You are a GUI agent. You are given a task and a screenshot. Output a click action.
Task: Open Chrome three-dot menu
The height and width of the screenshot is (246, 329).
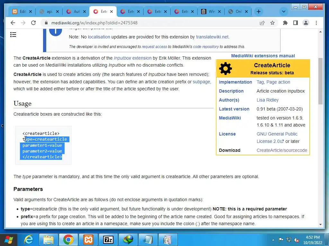tap(316, 23)
